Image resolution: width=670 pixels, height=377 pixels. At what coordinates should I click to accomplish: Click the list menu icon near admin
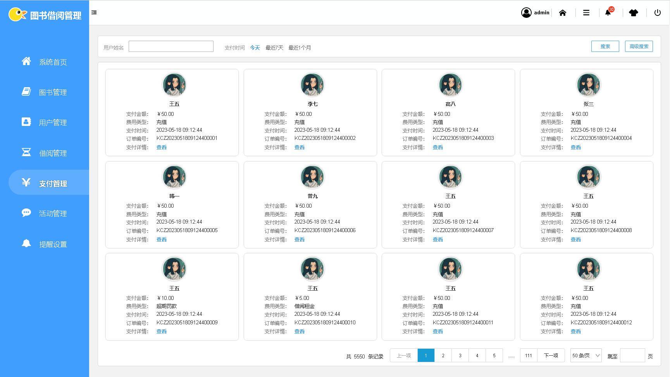586,13
